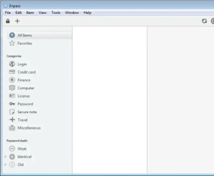Image resolution: width=214 pixels, height=176 pixels.
Task: Click the Favorites star icon
Action: pyautogui.click(x=12, y=43)
